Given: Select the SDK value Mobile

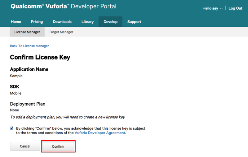Looking at the screenshot, I should pos(16,93).
